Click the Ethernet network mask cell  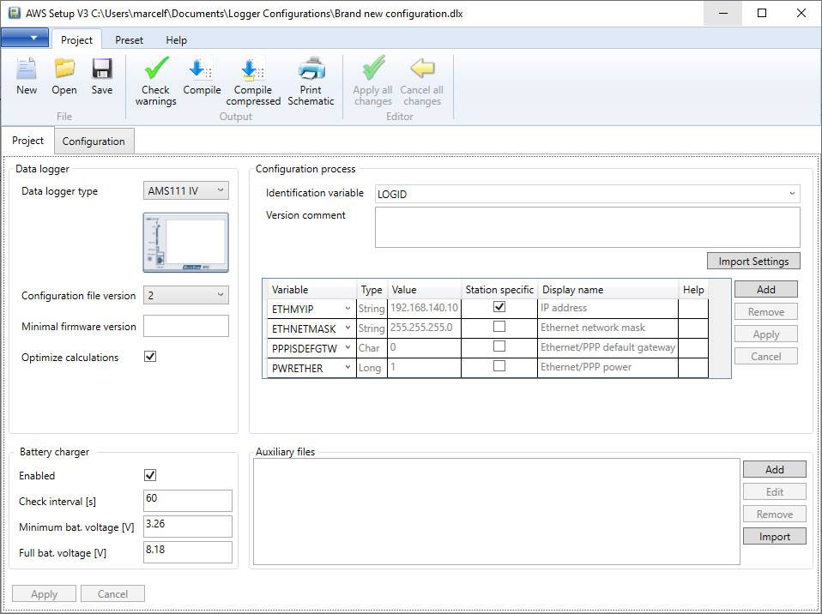(x=608, y=328)
